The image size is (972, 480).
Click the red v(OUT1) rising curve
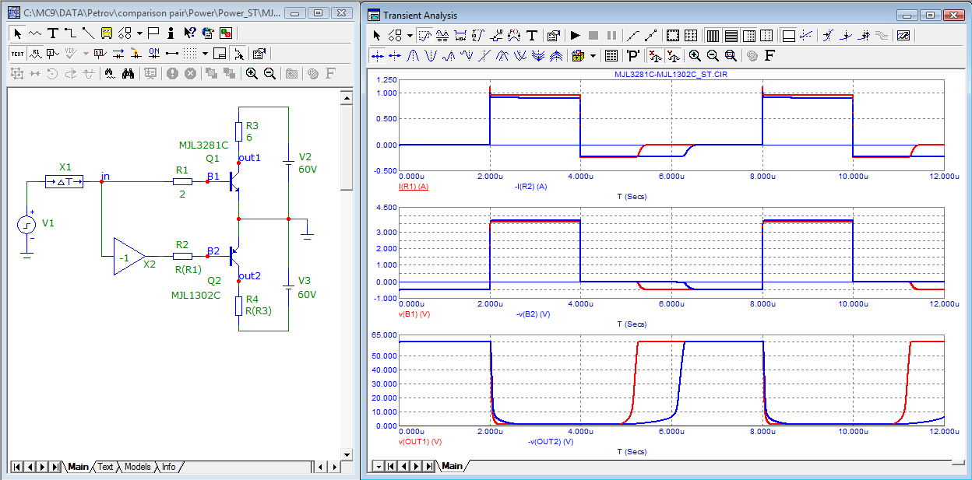(x=633, y=381)
